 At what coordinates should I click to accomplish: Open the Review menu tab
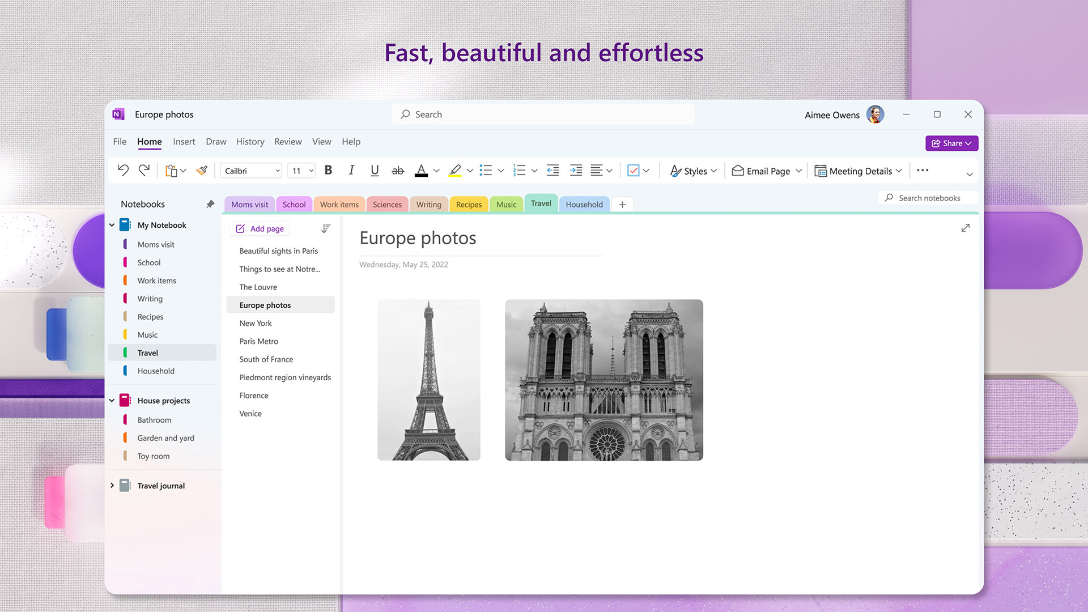288,141
